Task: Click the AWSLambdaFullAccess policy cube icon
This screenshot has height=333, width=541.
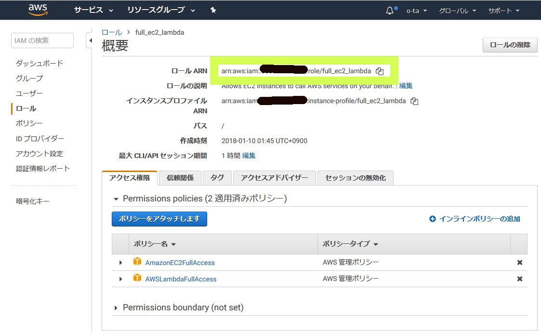Action: pos(137,278)
